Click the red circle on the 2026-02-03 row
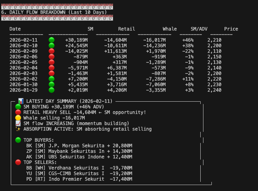The image size is (258, 191). click(51, 73)
